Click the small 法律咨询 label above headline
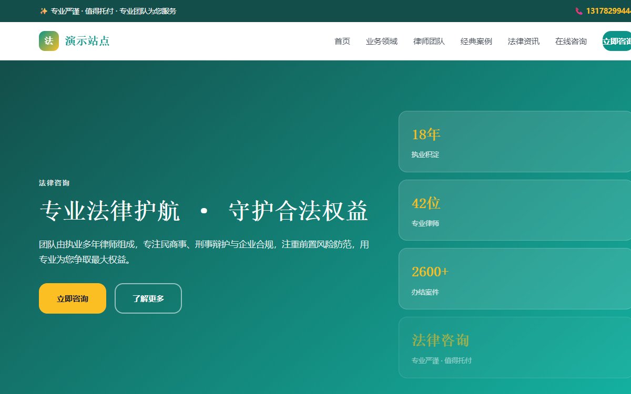This screenshot has width=631, height=394. (x=54, y=183)
